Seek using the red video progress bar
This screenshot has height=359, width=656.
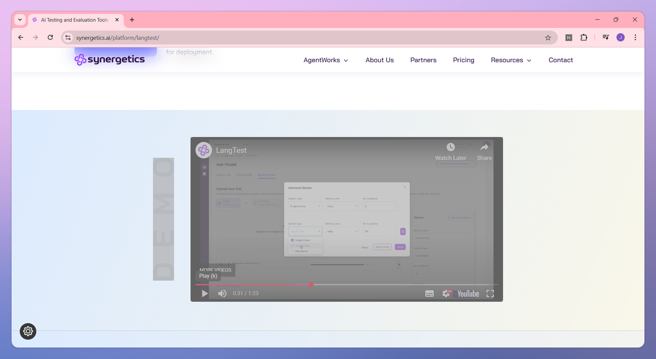[347, 285]
